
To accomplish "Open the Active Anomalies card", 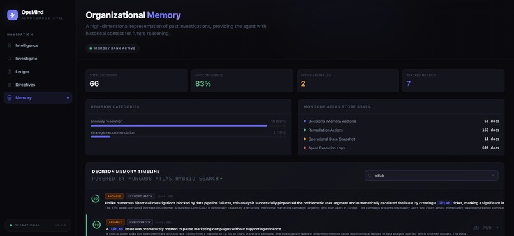I will [348, 81].
